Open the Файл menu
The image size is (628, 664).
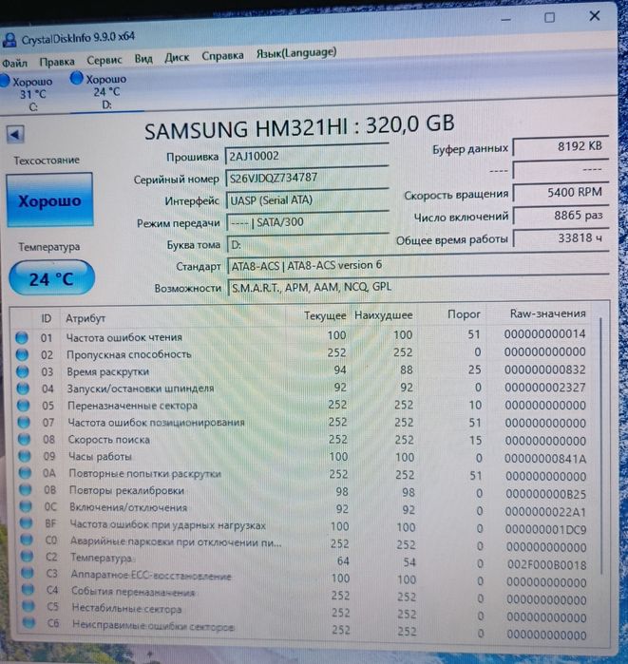[x=14, y=64]
